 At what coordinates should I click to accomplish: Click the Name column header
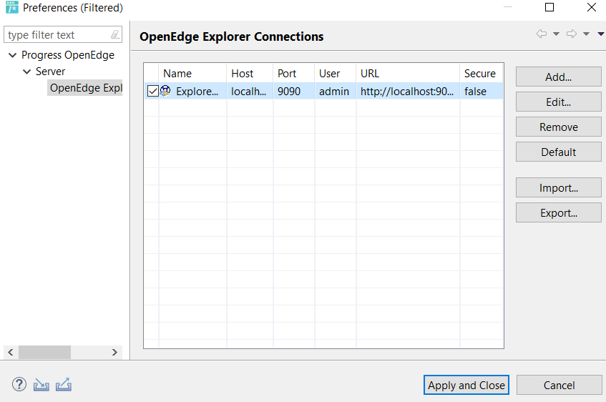point(192,73)
